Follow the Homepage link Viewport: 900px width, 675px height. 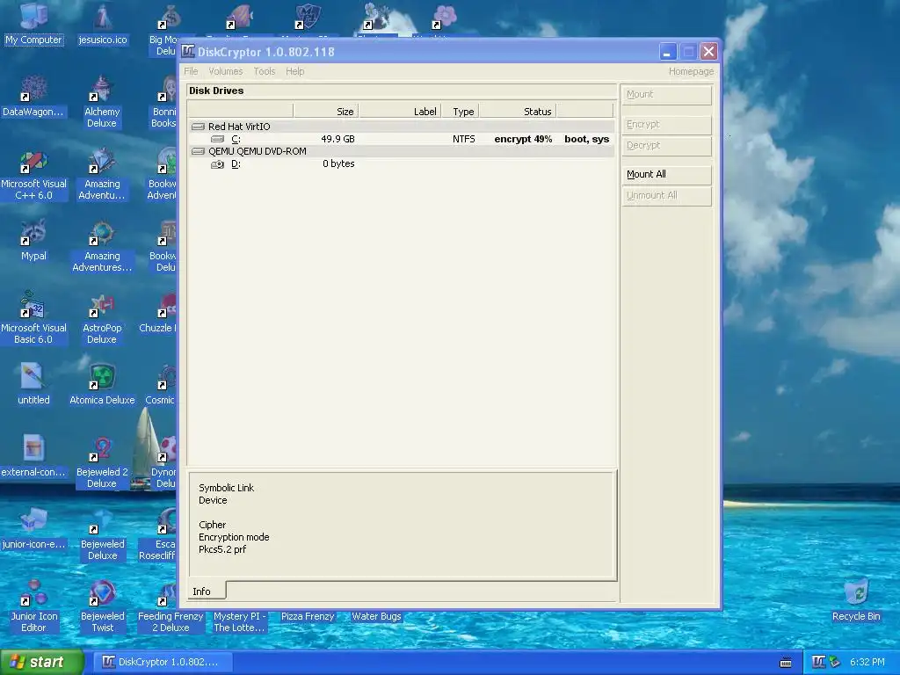click(x=691, y=71)
